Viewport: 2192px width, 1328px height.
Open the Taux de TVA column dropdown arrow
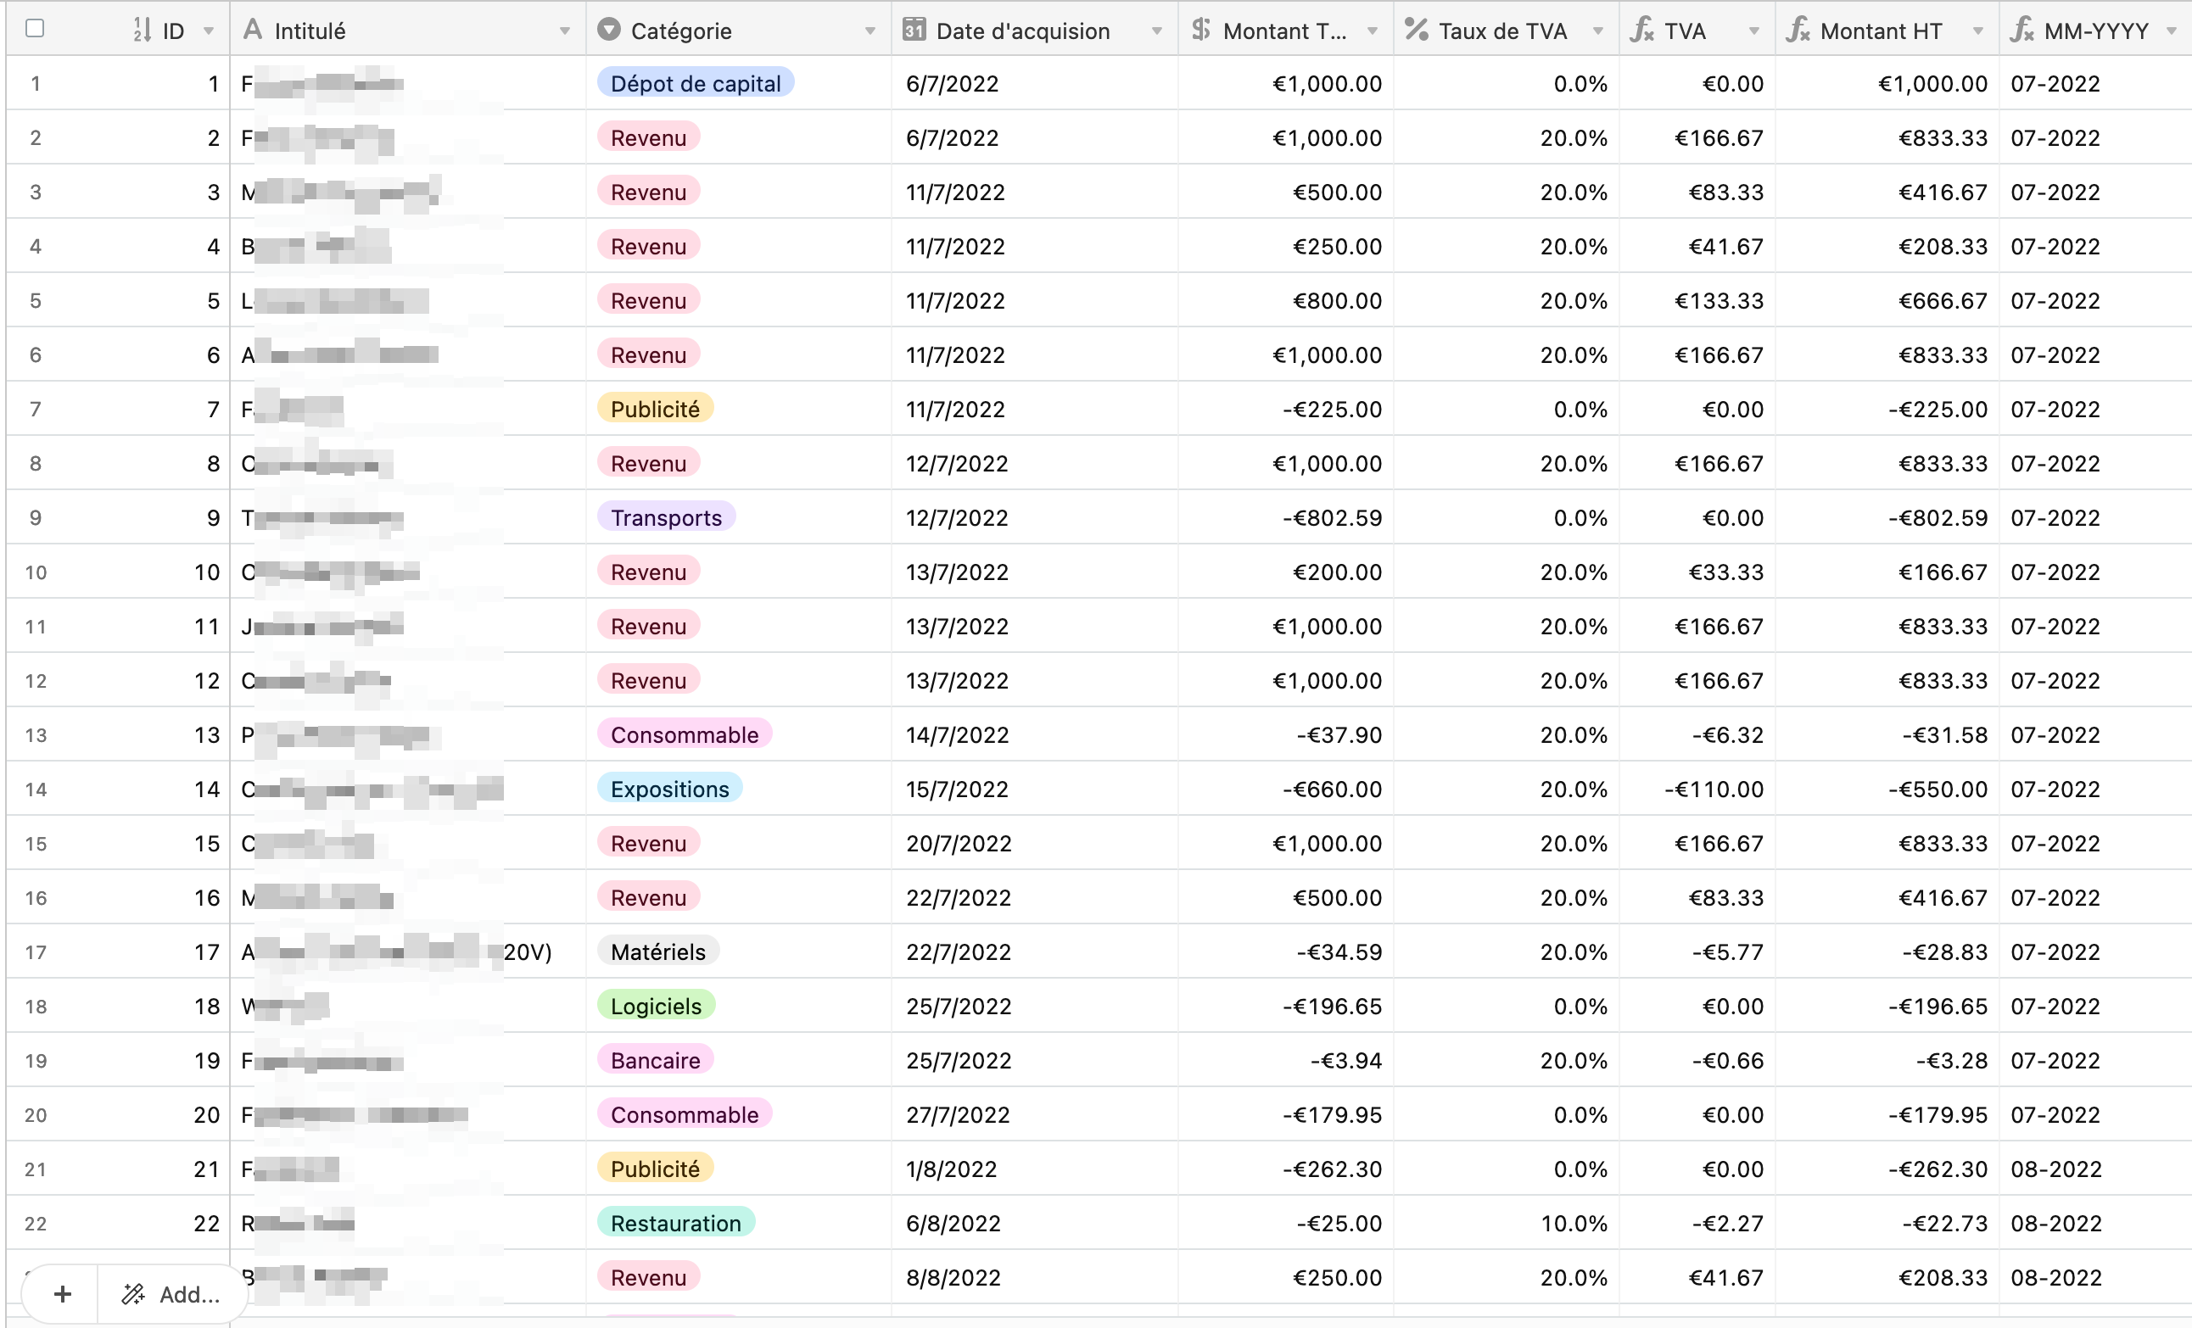1597,31
